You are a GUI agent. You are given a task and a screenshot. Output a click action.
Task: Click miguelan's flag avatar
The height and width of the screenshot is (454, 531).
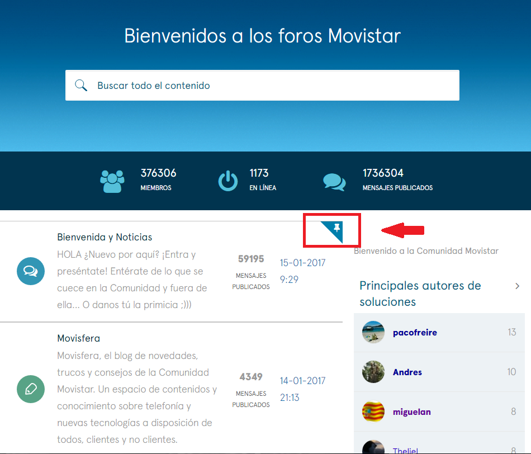373,412
